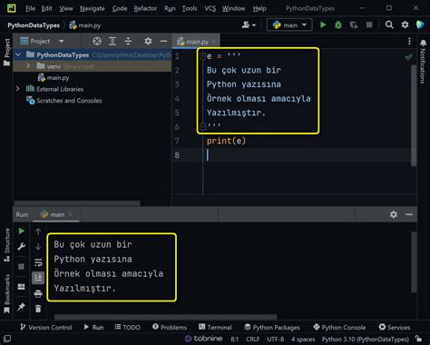Open the main run configuration dropdown
430x345 pixels.
(x=289, y=25)
